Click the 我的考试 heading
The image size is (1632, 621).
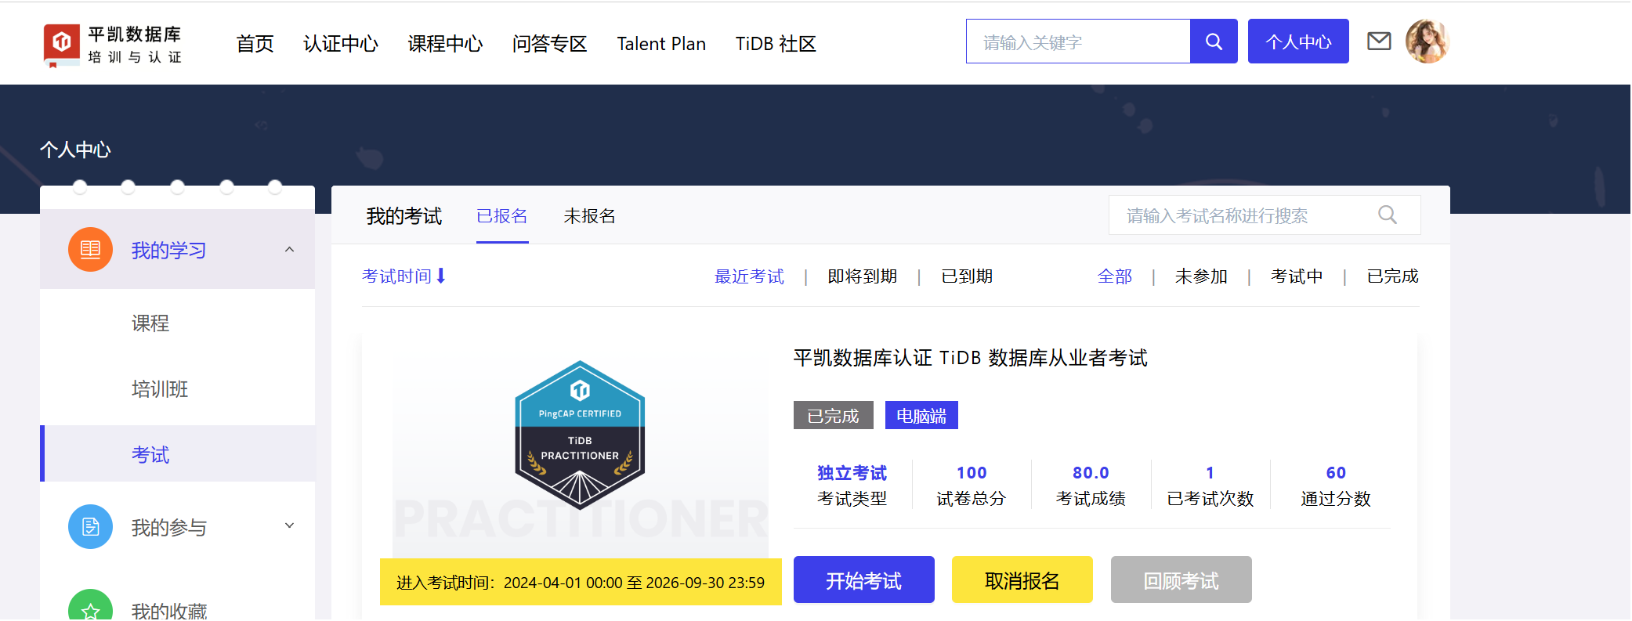404,216
